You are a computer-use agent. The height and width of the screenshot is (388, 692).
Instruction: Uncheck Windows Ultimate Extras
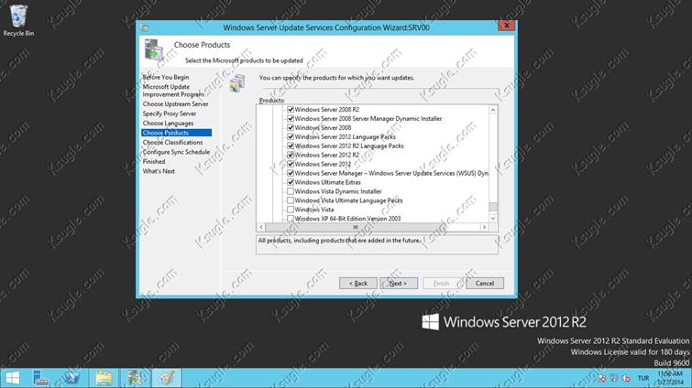tap(291, 182)
